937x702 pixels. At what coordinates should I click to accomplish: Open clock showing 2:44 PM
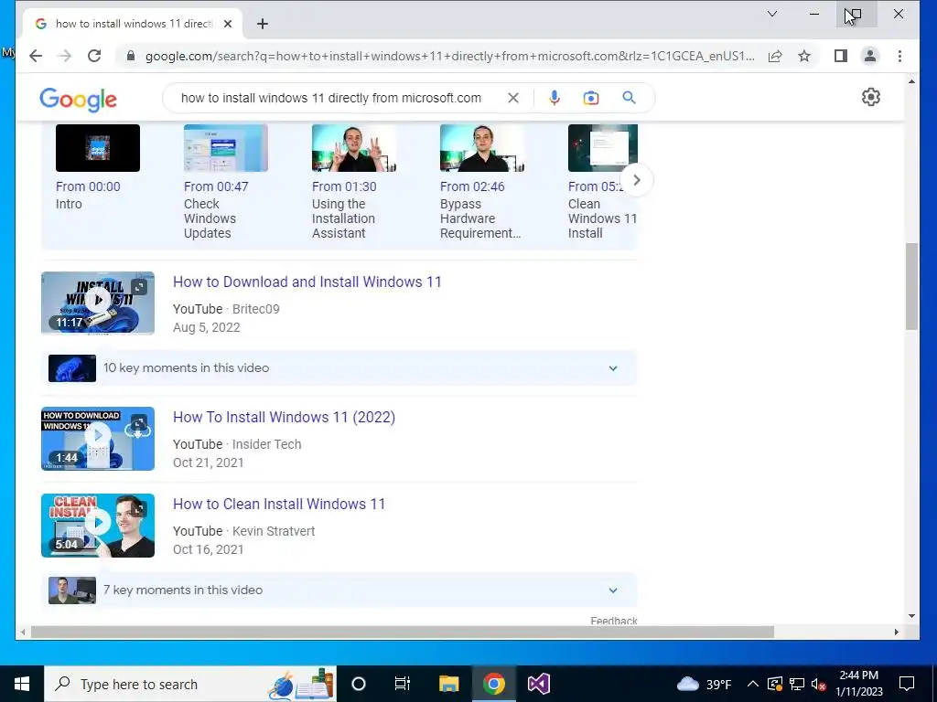tap(858, 684)
